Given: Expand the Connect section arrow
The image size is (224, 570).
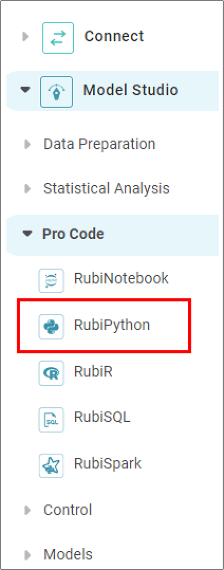Looking at the screenshot, I should tap(26, 36).
